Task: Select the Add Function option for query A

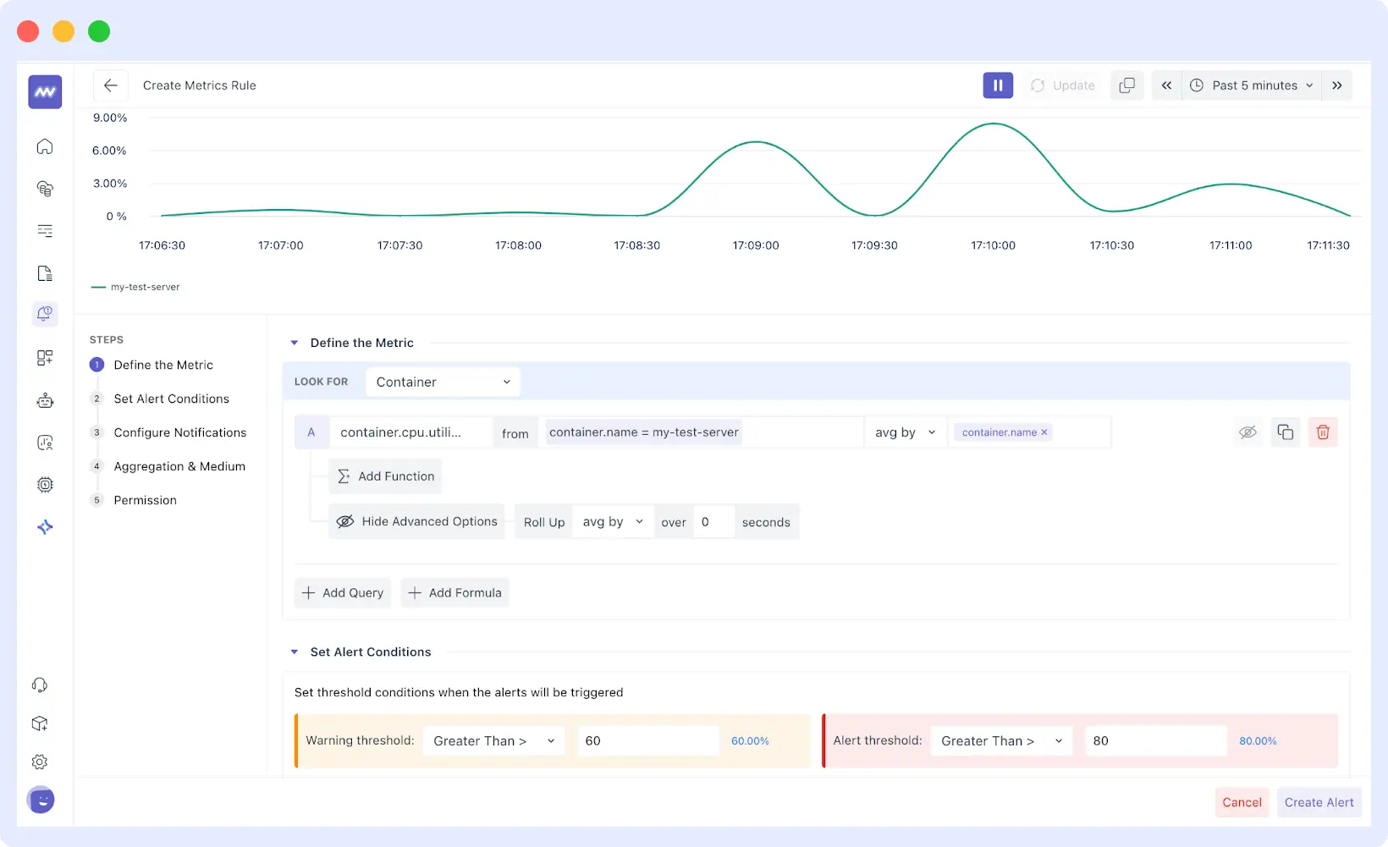Action: tap(385, 476)
